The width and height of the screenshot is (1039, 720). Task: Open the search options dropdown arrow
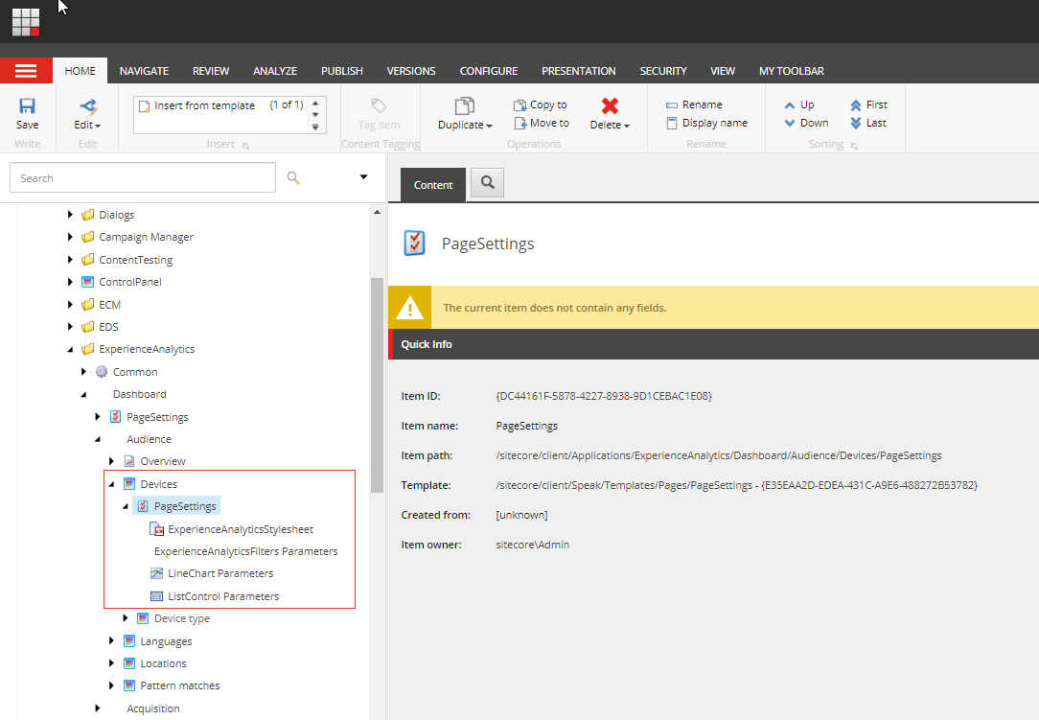click(363, 177)
